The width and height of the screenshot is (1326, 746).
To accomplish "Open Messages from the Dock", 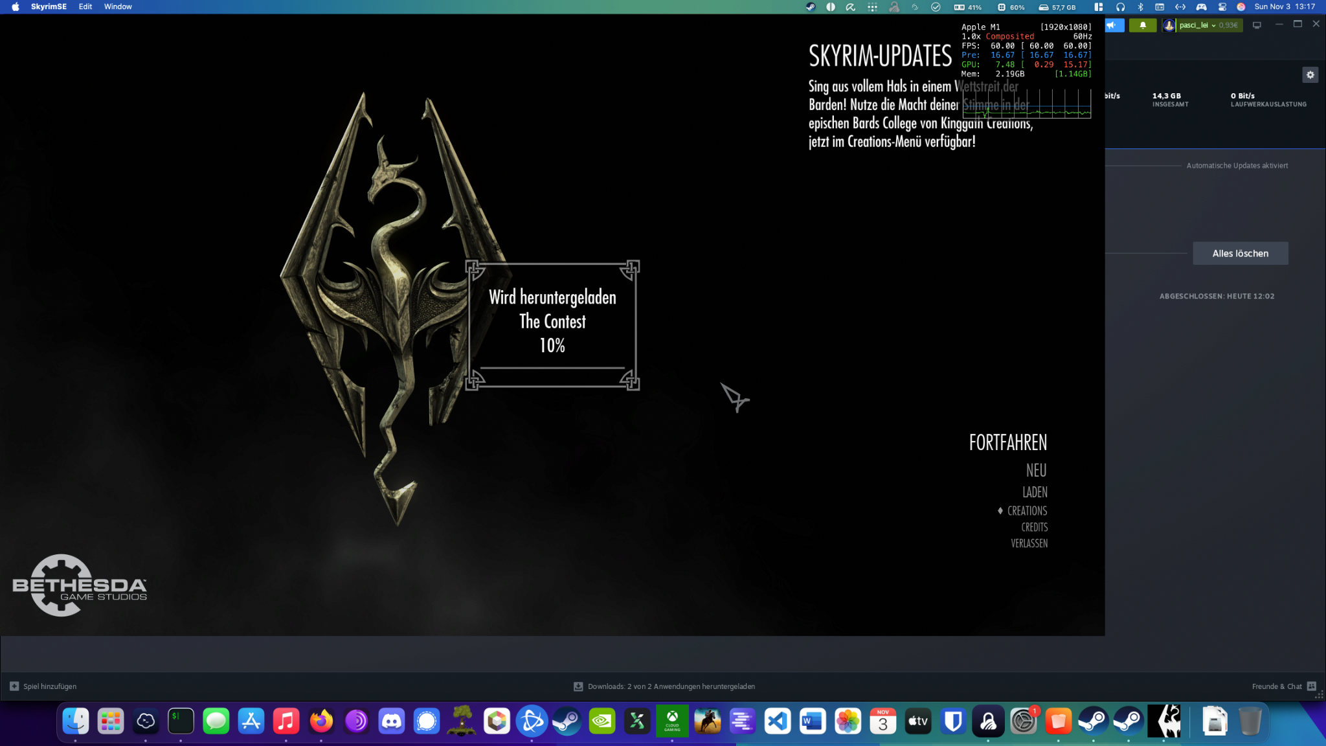I will 216,721.
